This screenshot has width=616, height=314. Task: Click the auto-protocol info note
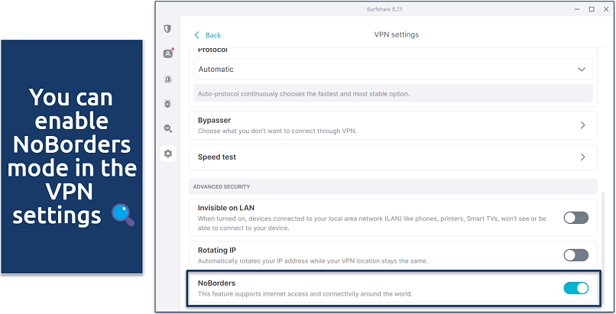(393, 94)
